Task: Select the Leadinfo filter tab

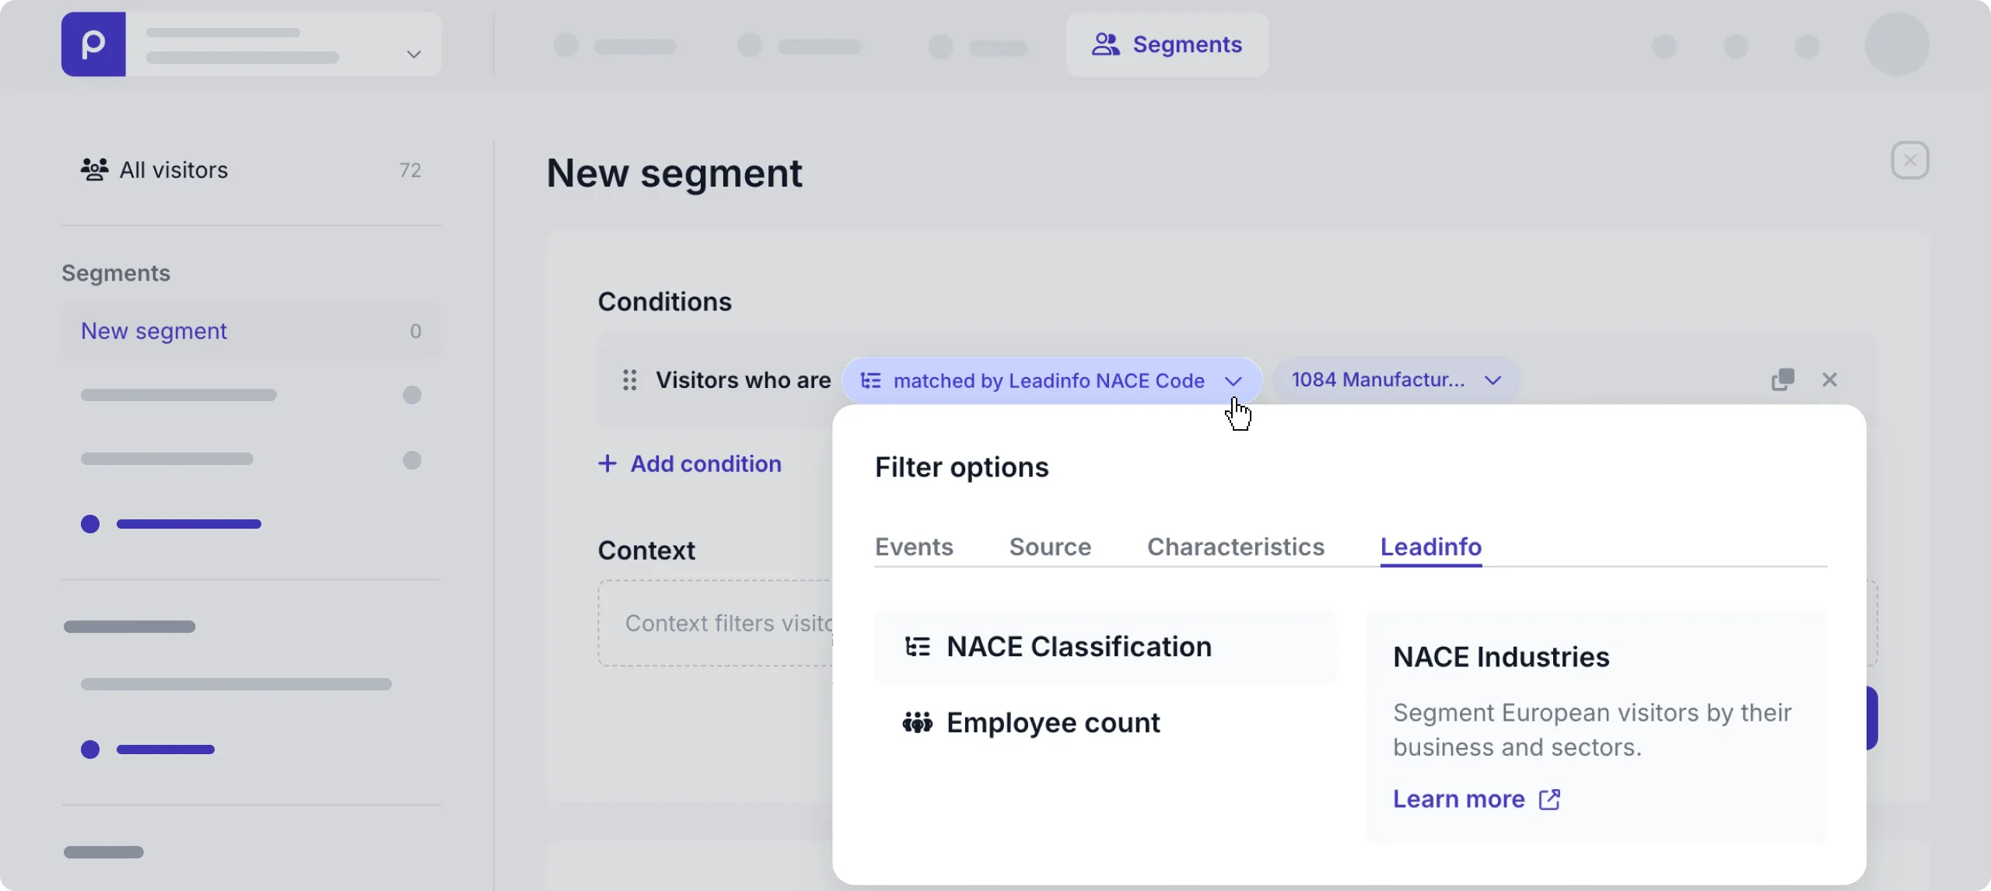Action: tap(1431, 547)
